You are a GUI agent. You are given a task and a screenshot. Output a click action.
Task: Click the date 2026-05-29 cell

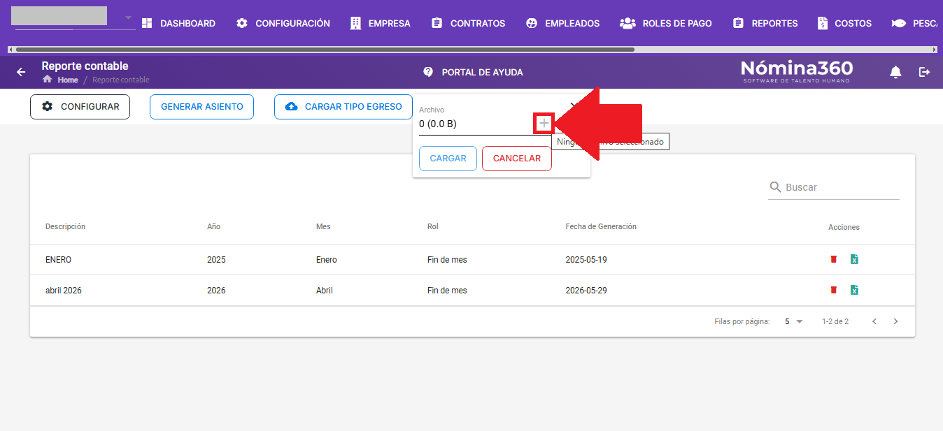(x=586, y=291)
